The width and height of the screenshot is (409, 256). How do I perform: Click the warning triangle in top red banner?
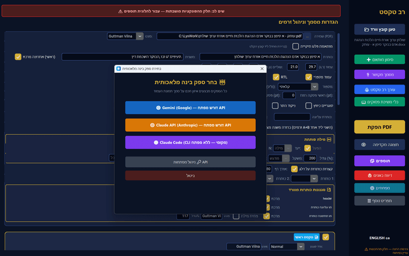(x=120, y=11)
